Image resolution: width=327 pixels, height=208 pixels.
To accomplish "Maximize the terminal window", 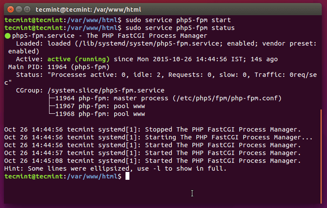I will pyautogui.click(x=27, y=9).
